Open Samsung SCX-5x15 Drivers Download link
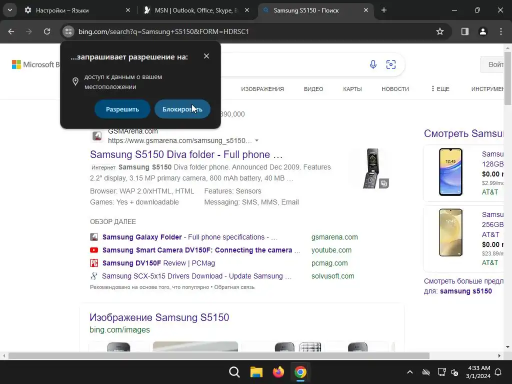This screenshot has height=384, width=512. click(x=196, y=276)
